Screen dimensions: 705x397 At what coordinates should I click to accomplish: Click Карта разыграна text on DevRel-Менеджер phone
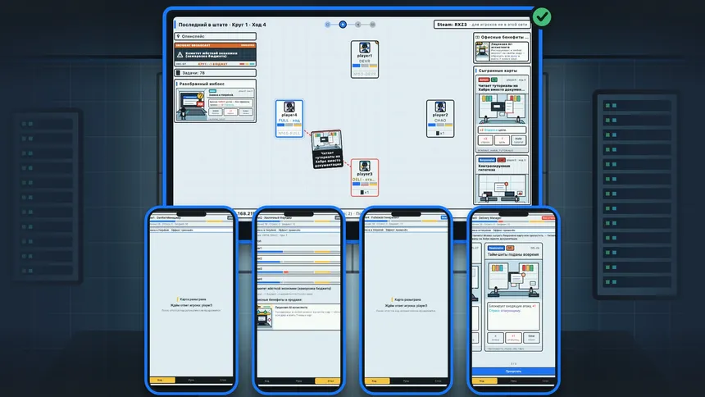(193, 299)
